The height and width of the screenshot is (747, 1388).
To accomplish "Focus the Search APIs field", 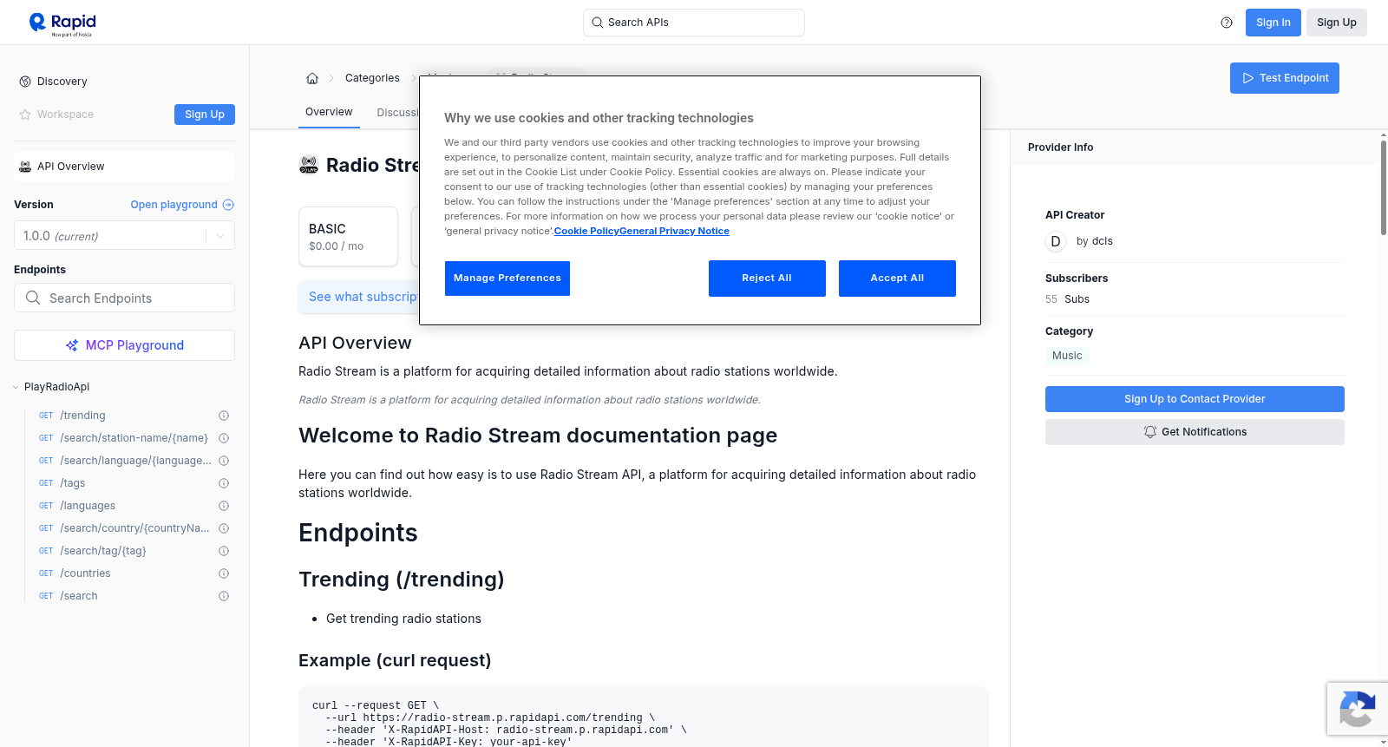I will tap(693, 23).
